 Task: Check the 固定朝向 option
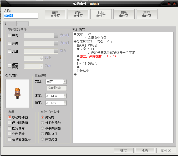[9, 128]
